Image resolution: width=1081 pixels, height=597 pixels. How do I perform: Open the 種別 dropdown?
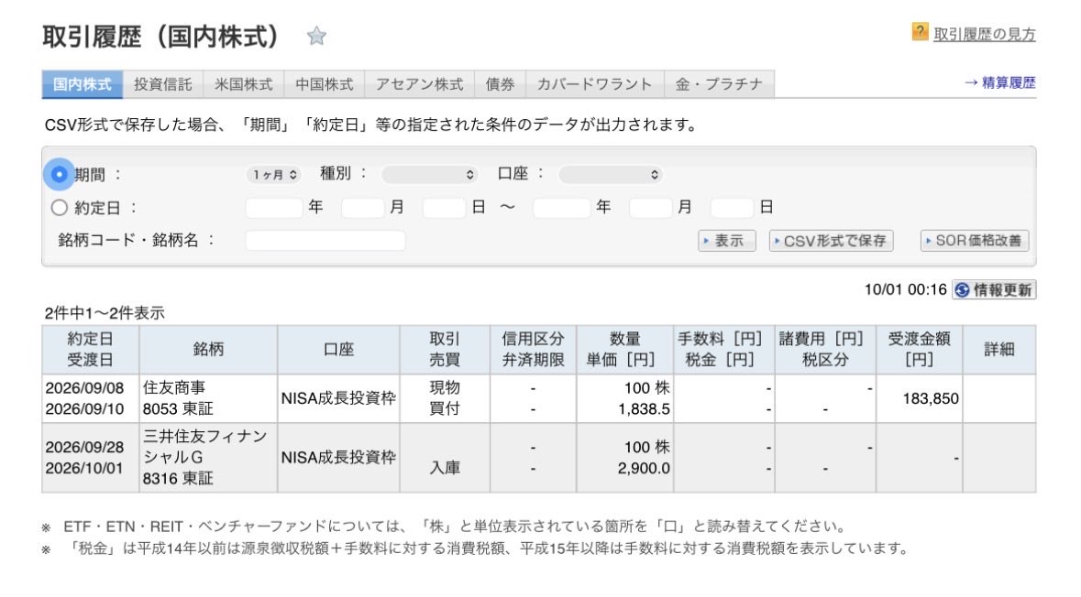pyautogui.click(x=429, y=175)
